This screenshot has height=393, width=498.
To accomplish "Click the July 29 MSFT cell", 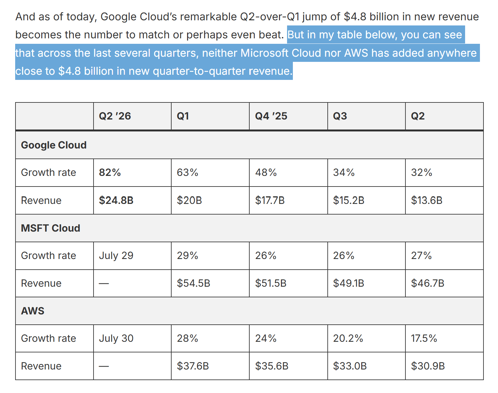I will point(132,256).
